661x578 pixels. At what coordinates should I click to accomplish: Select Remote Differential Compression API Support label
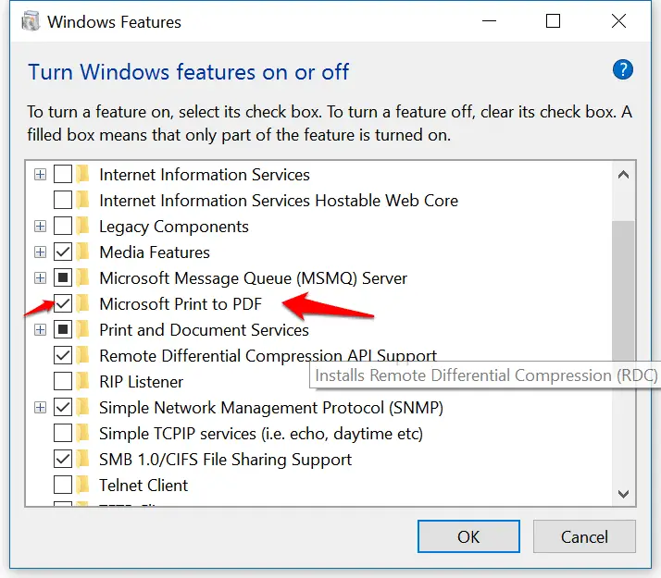pyautogui.click(x=268, y=356)
